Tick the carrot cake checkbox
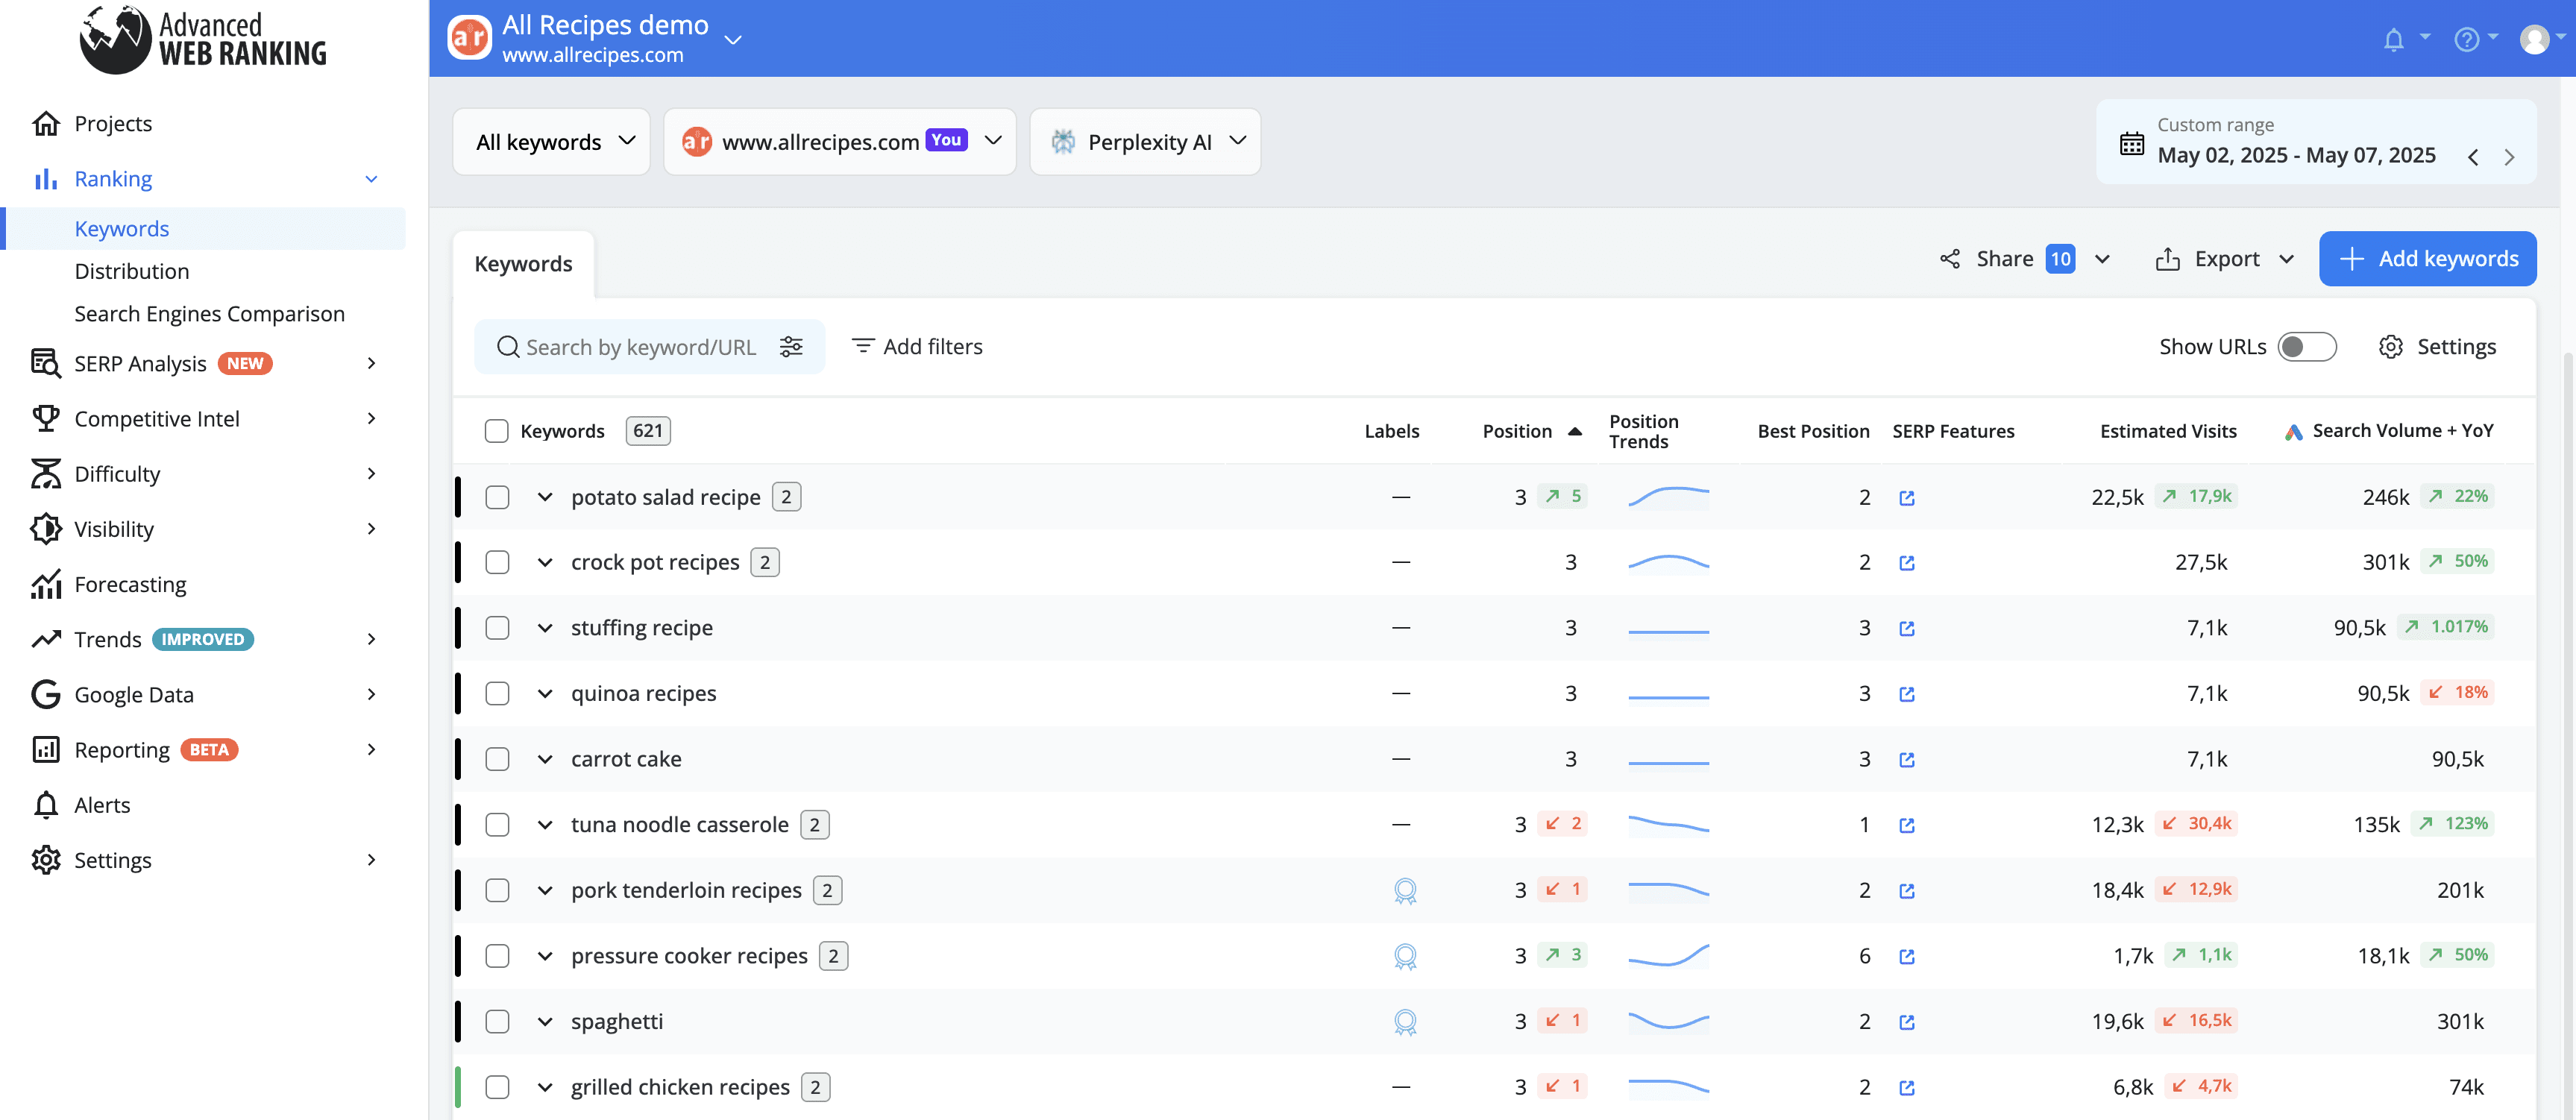 pyautogui.click(x=497, y=759)
